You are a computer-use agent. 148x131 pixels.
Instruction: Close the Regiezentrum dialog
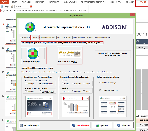pos(133,15)
